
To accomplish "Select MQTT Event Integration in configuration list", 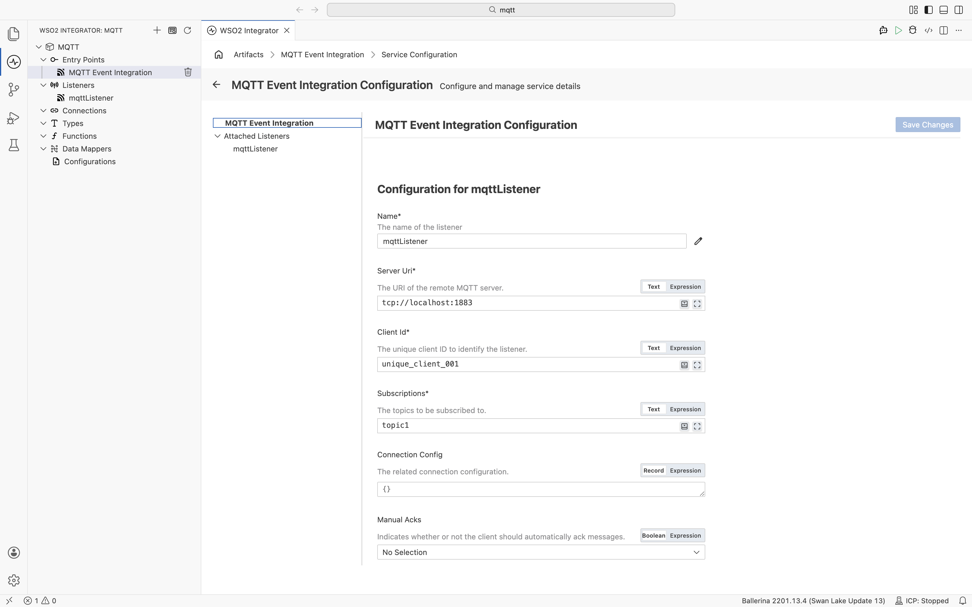I will coord(287,123).
